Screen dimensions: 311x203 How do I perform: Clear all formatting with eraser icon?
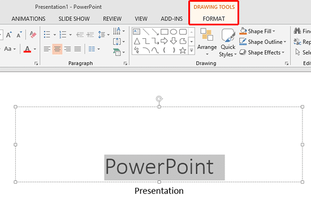(33, 35)
